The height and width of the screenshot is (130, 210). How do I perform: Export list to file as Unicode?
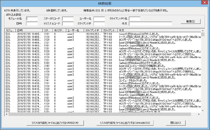(125, 123)
